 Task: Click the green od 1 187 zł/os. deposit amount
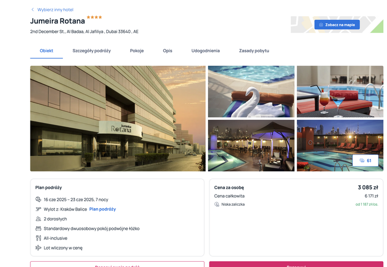pos(367,204)
